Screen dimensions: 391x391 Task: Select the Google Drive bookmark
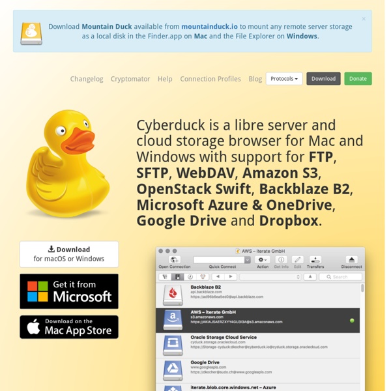(x=258, y=371)
